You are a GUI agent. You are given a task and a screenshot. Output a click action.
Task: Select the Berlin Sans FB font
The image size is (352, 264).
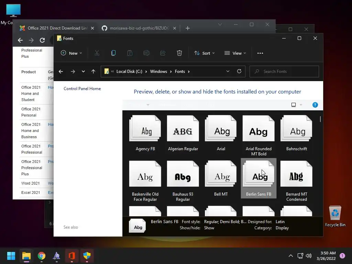click(x=258, y=178)
